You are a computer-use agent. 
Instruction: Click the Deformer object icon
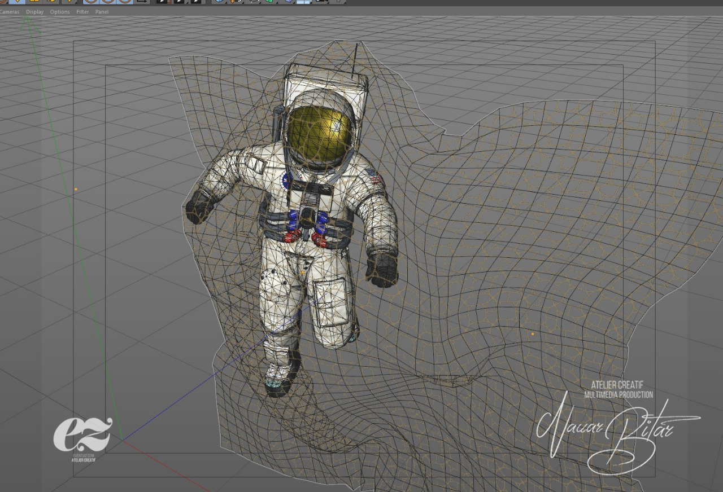click(x=288, y=1)
